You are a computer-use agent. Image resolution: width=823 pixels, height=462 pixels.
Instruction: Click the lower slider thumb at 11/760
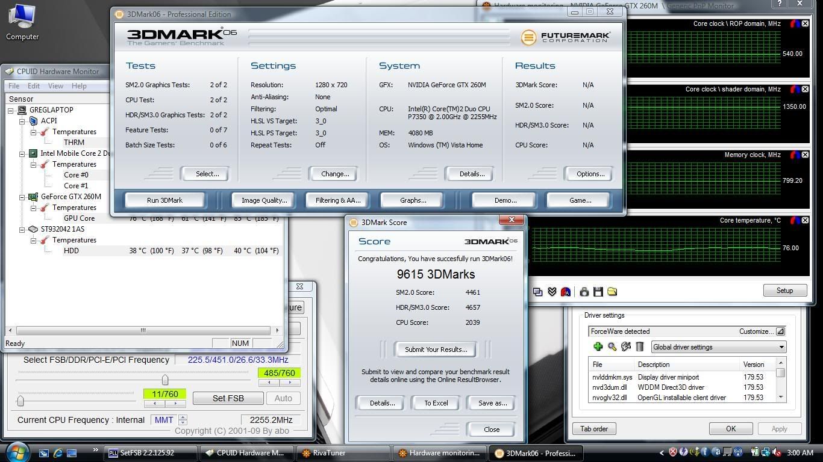20,400
